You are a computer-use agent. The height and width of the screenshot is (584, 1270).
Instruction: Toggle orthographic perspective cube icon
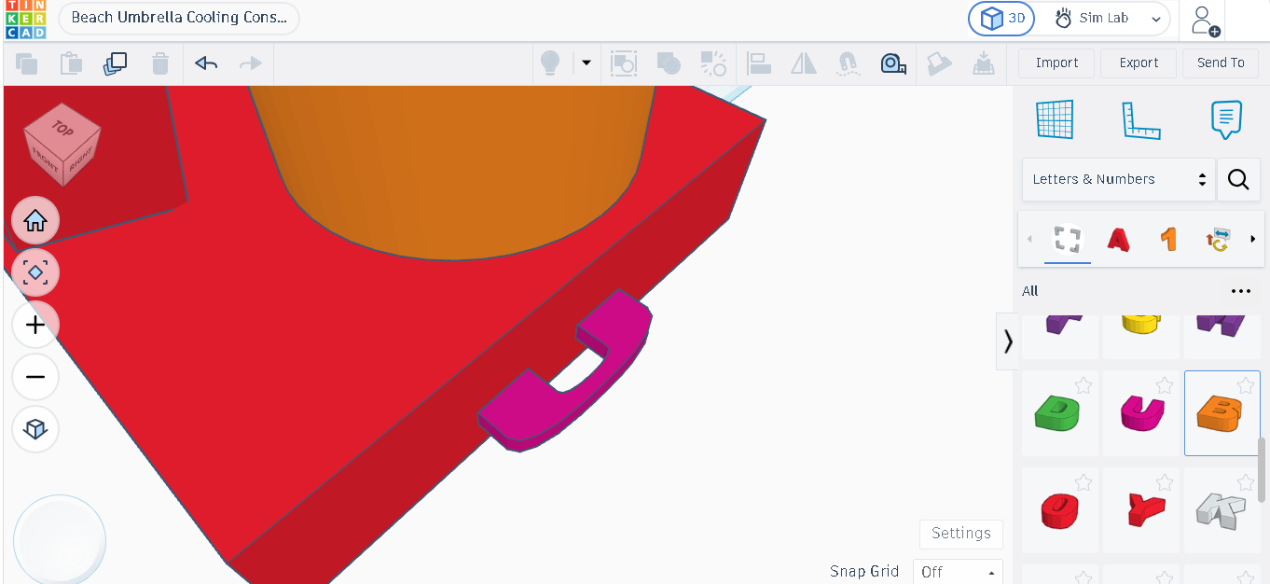coord(35,429)
